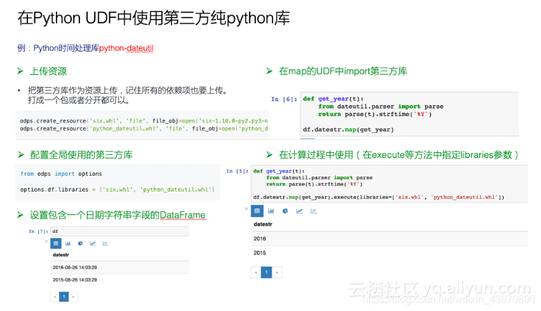Click the slide title 在Python UDF中使用第三方纯python库
Image resolution: width=541 pixels, height=311 pixels.
[x=154, y=18]
